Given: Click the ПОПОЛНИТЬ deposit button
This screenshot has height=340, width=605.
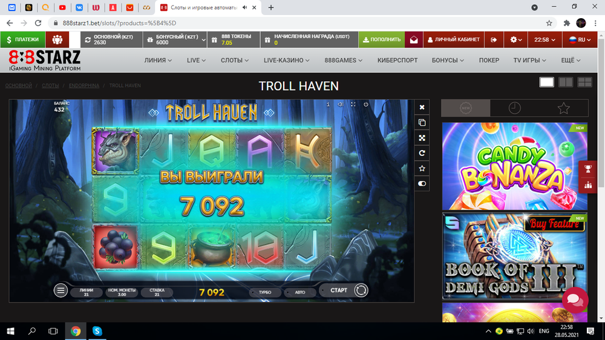Looking at the screenshot, I should click(382, 39).
